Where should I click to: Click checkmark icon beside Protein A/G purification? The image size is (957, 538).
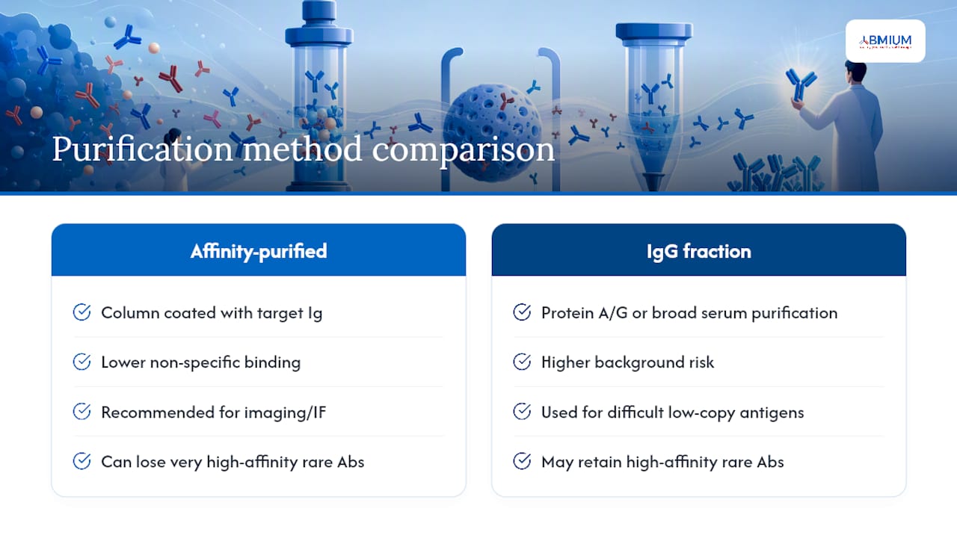(522, 312)
